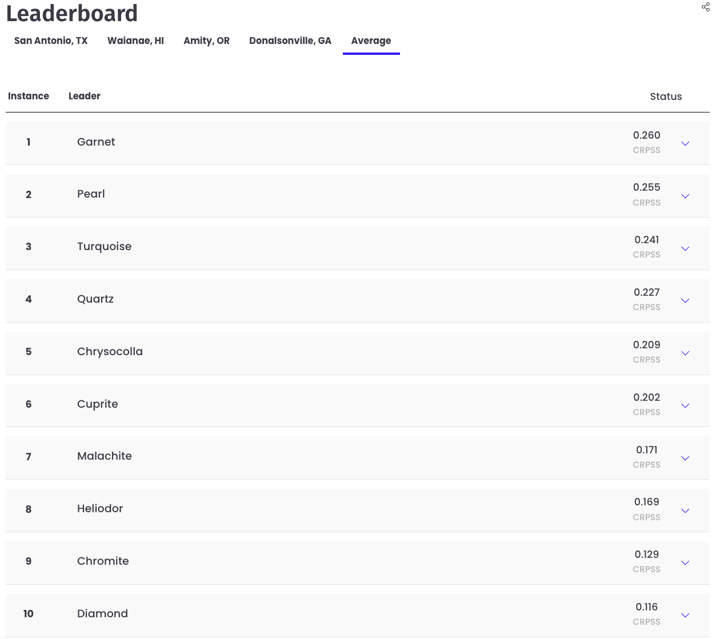This screenshot has width=720, height=639.
Task: Select the Amity, OR tab
Action: pos(206,41)
